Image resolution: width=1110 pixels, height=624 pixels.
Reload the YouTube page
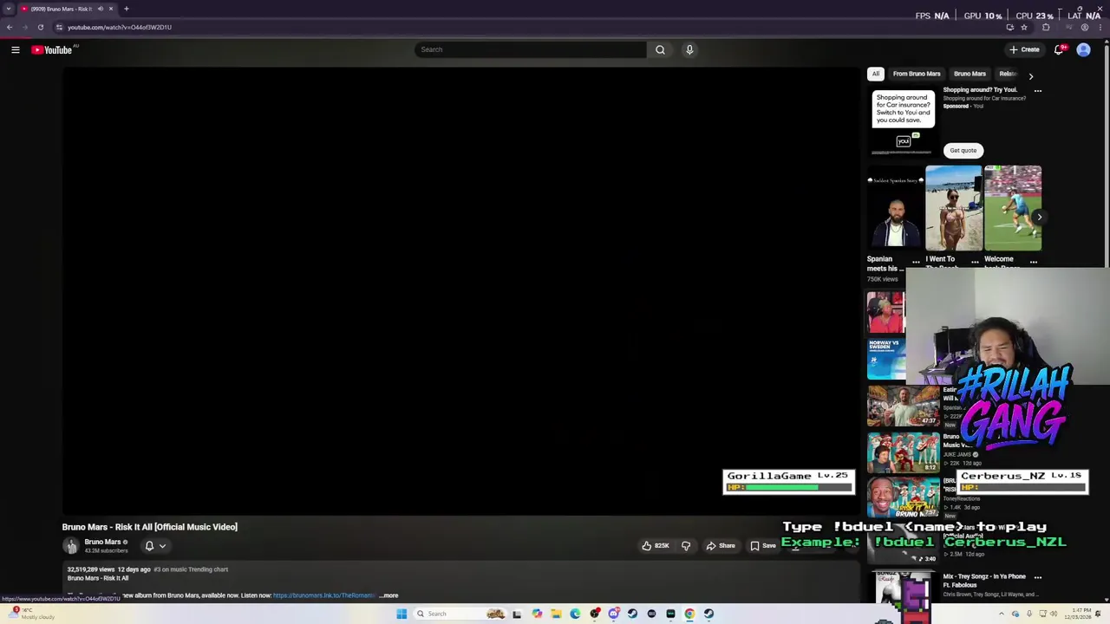pyautogui.click(x=40, y=27)
